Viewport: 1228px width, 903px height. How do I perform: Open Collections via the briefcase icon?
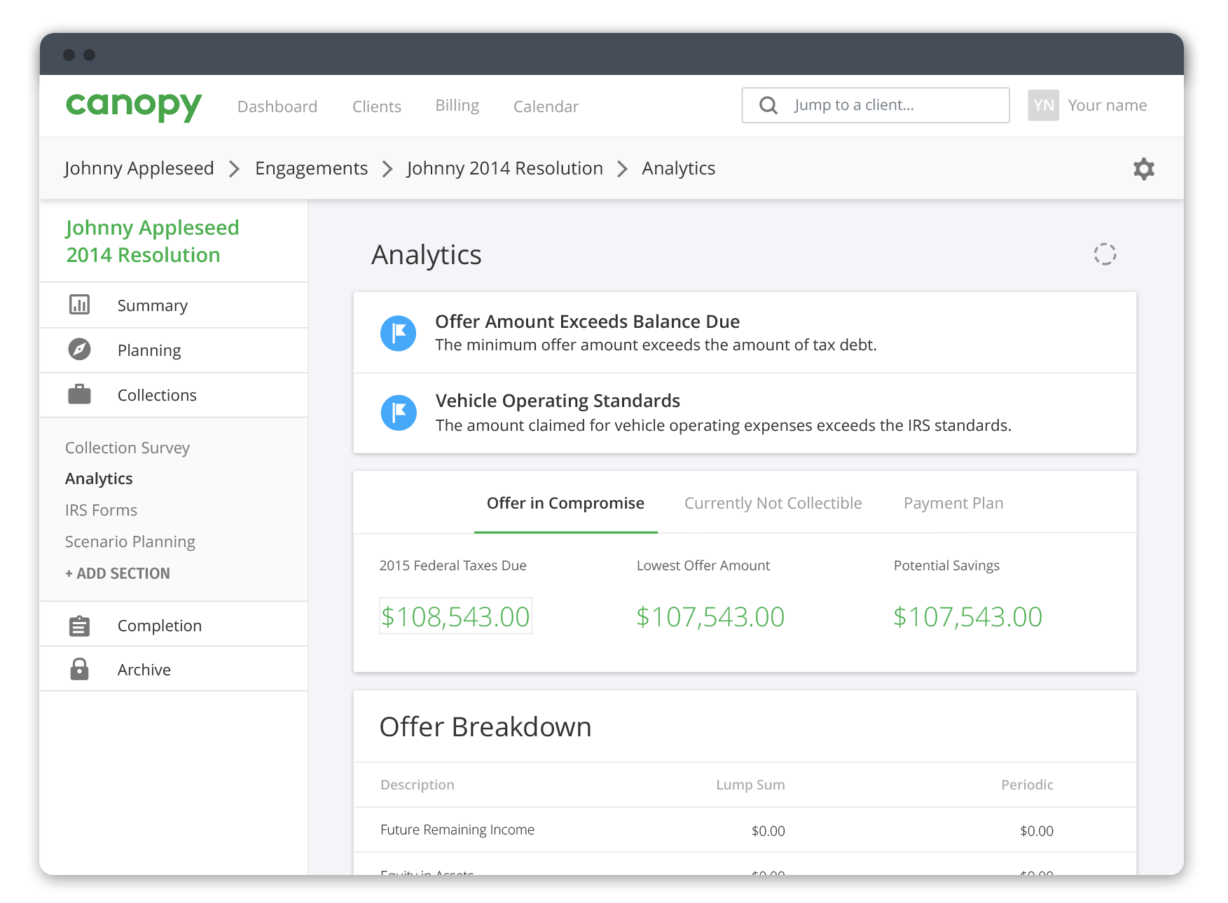point(79,394)
